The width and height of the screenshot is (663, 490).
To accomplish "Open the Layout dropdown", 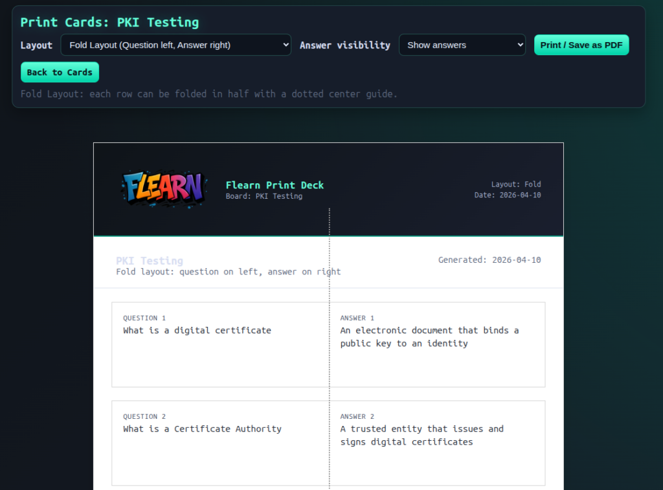I will click(175, 45).
